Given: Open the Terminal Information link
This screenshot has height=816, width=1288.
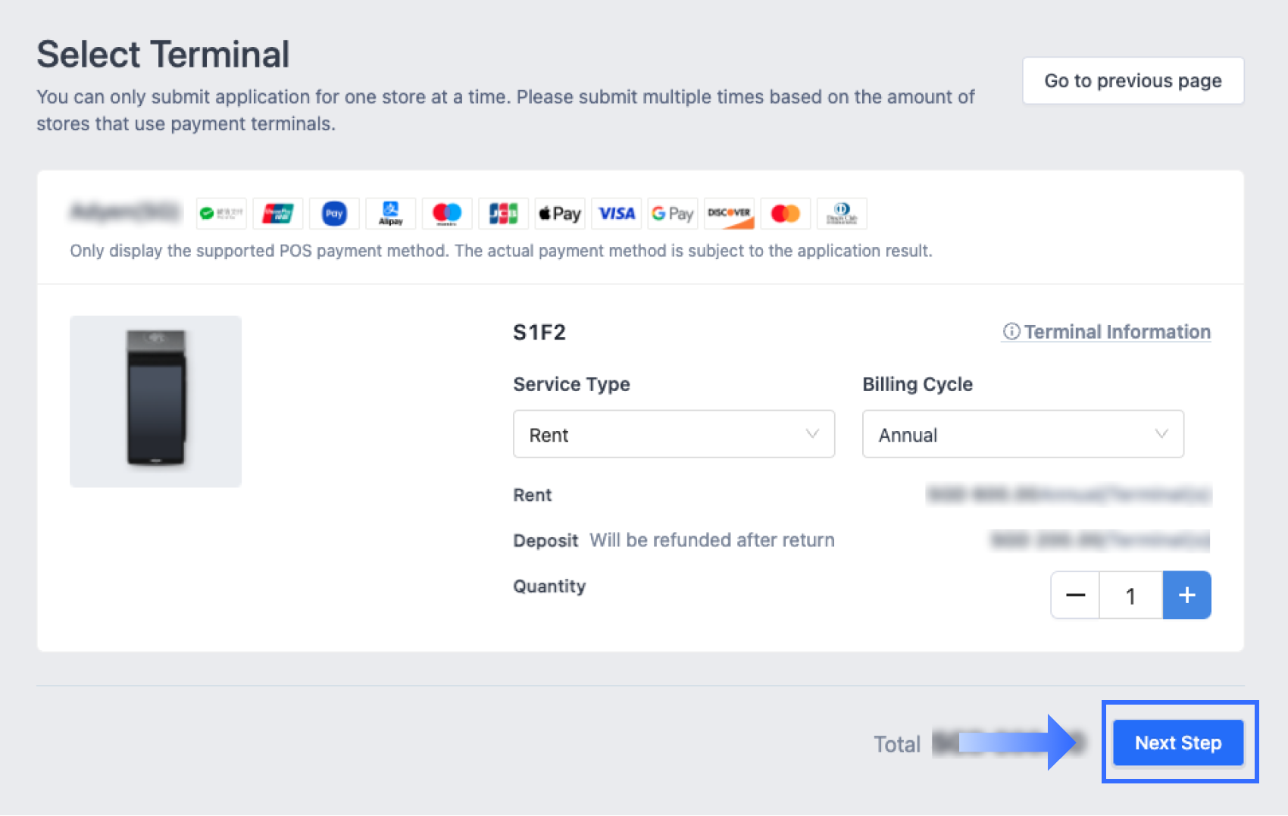Looking at the screenshot, I should point(1107,332).
